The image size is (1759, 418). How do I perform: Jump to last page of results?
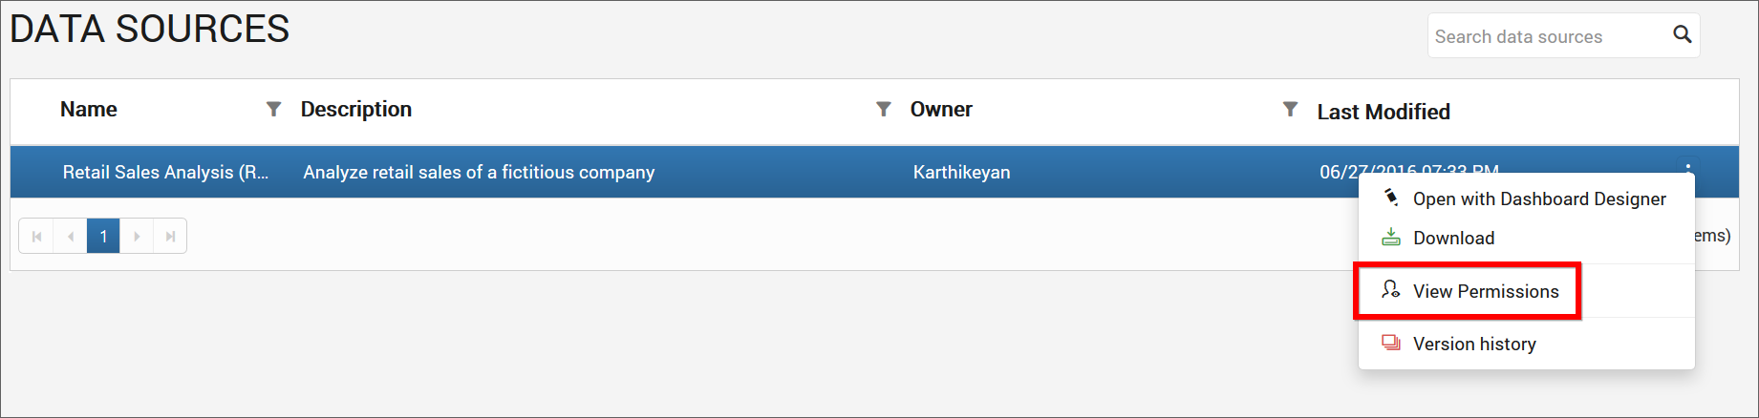point(170,236)
